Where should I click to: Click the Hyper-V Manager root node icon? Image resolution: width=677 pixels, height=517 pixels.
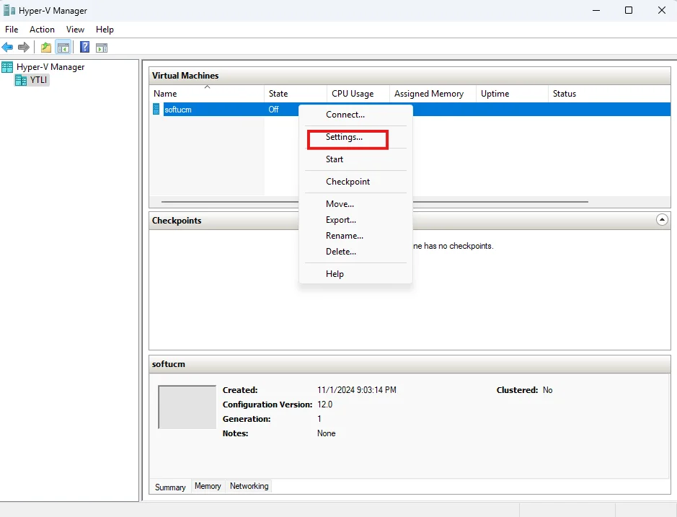coord(7,67)
